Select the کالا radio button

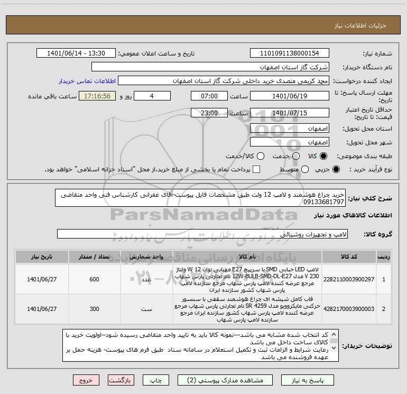(x=323, y=156)
